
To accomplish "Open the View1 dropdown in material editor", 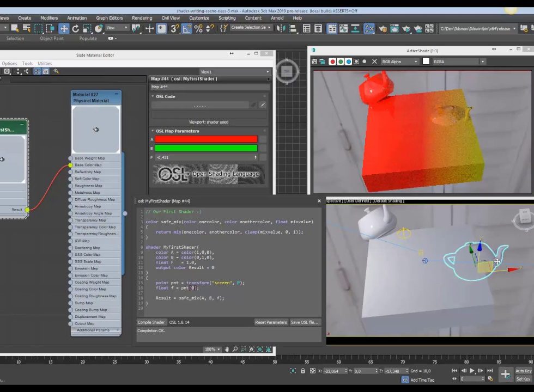I will point(235,72).
